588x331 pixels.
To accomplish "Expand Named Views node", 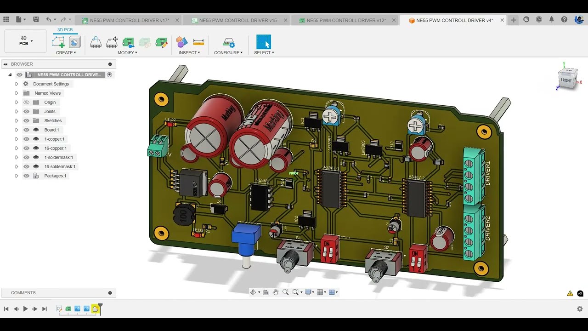I will [17, 93].
